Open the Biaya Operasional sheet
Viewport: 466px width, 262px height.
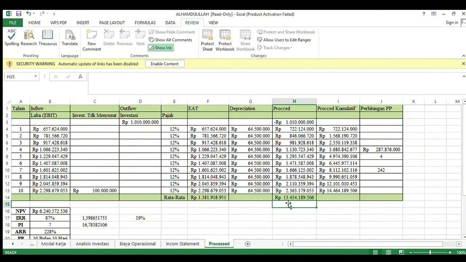click(137, 244)
